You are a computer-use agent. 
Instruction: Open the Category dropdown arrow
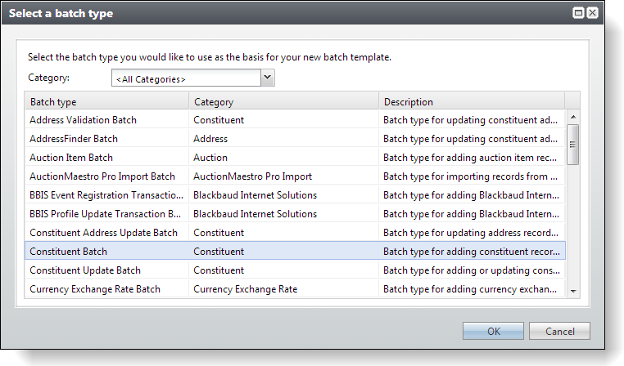(268, 78)
